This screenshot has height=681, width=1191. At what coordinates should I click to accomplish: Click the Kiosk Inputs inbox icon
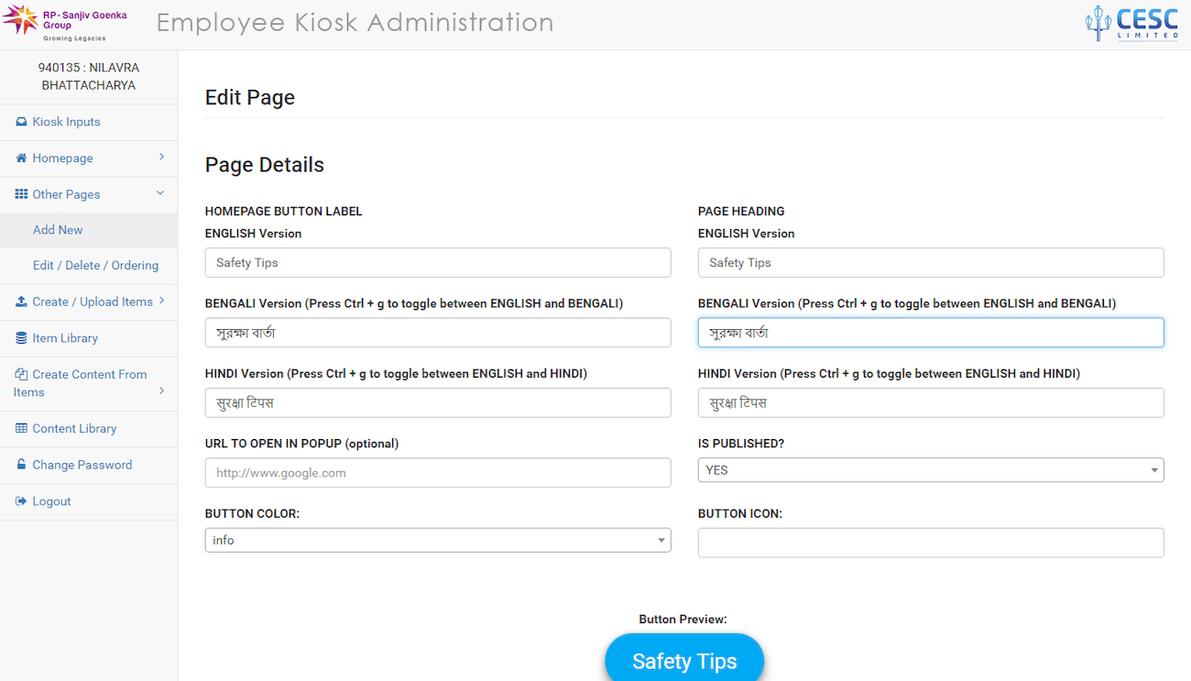pos(21,122)
